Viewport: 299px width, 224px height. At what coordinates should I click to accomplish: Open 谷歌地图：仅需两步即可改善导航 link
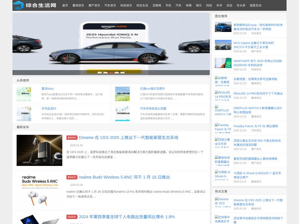[x=255, y=79]
